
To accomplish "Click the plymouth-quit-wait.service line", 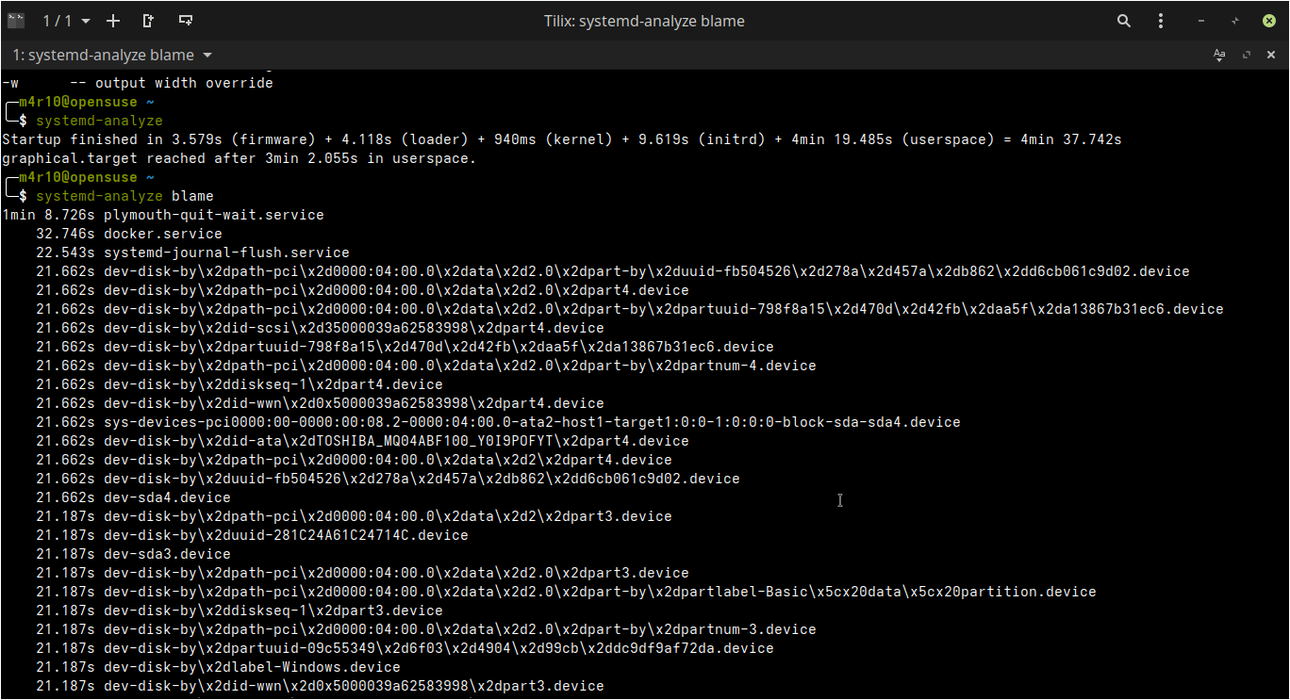I will (x=163, y=215).
